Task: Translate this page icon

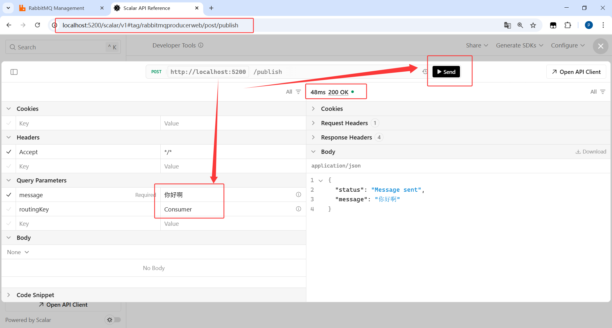Action: tap(507, 25)
